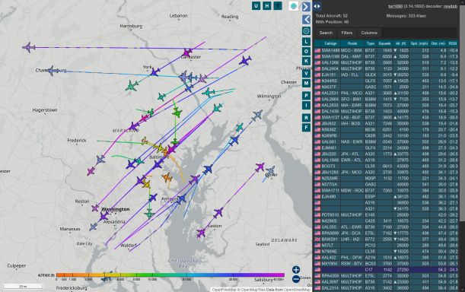Open the tar1090 link
This screenshot has width=465, height=292.
click(395, 6)
